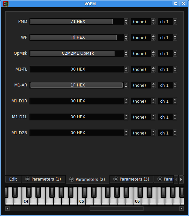The image size is (189, 216).
Task: Switch to the Edit tab
Action: coord(13,179)
